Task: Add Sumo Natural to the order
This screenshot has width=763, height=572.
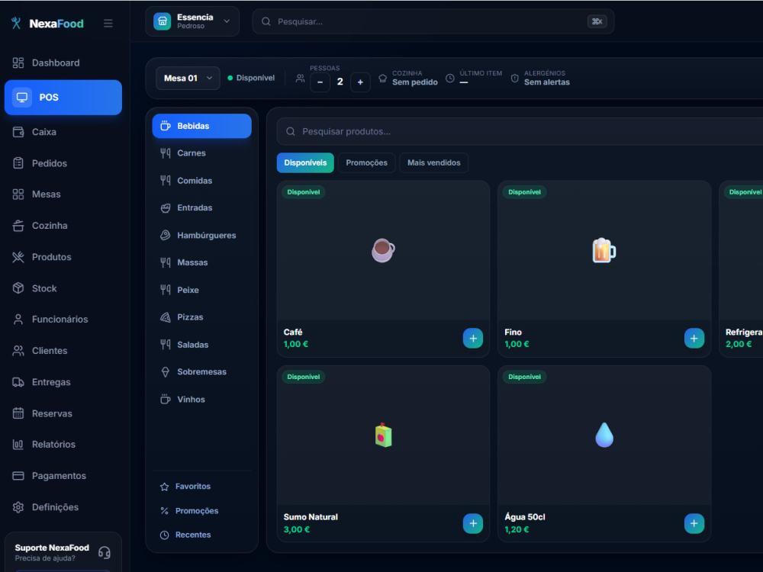Action: pos(473,524)
